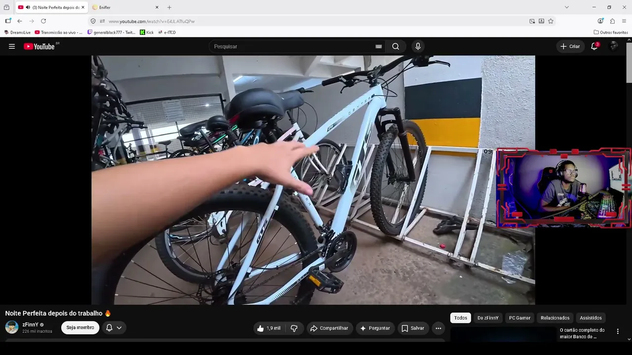
Task: Dislike the video
Action: click(294, 328)
